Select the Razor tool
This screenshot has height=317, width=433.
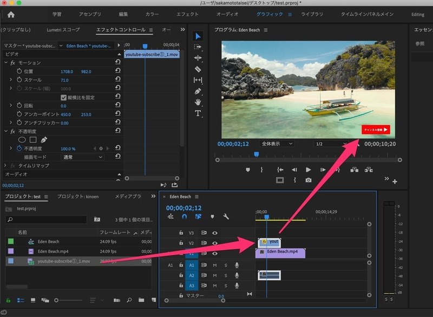pyautogui.click(x=198, y=69)
